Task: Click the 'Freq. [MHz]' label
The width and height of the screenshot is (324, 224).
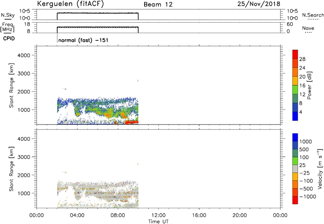Action: coord(7,27)
